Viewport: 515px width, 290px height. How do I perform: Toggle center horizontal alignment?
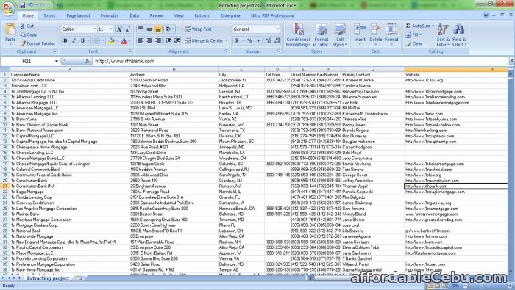pos(149,40)
